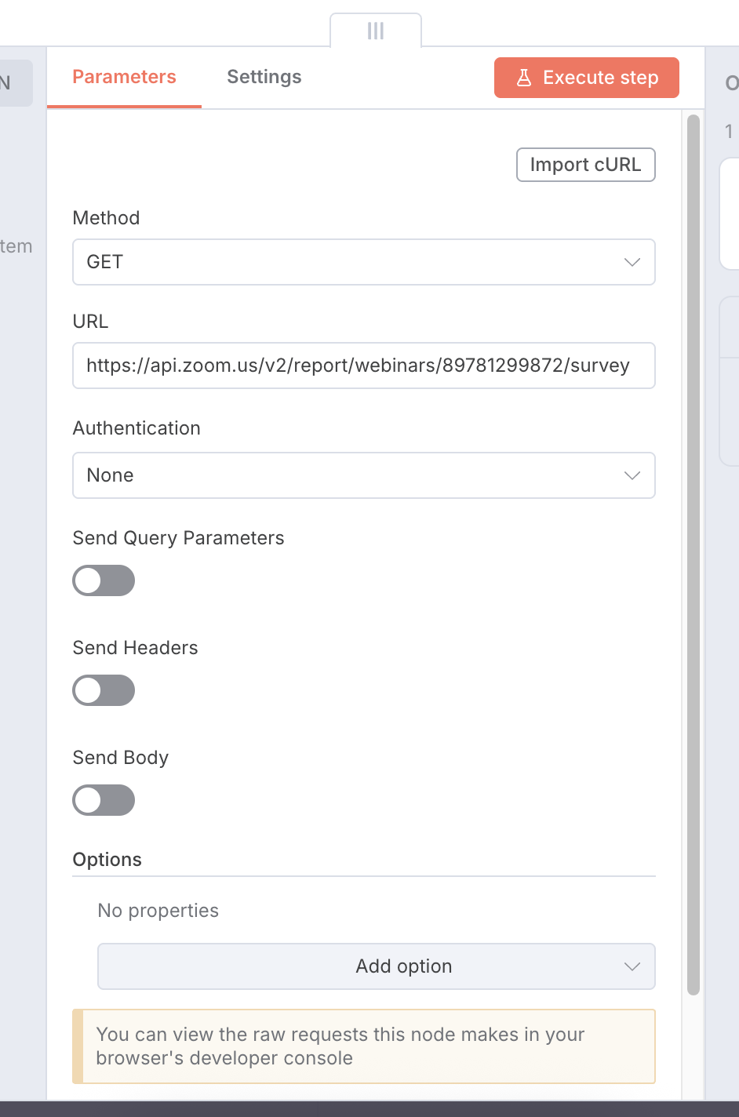This screenshot has height=1117, width=739.
Task: Click the Add option chevron arrow
Action: click(x=632, y=966)
